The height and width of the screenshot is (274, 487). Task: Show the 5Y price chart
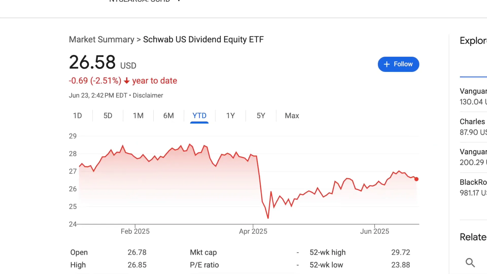261,116
